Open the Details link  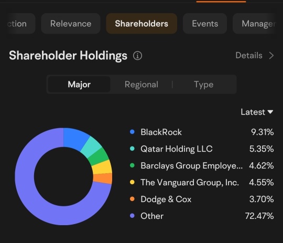[249, 55]
